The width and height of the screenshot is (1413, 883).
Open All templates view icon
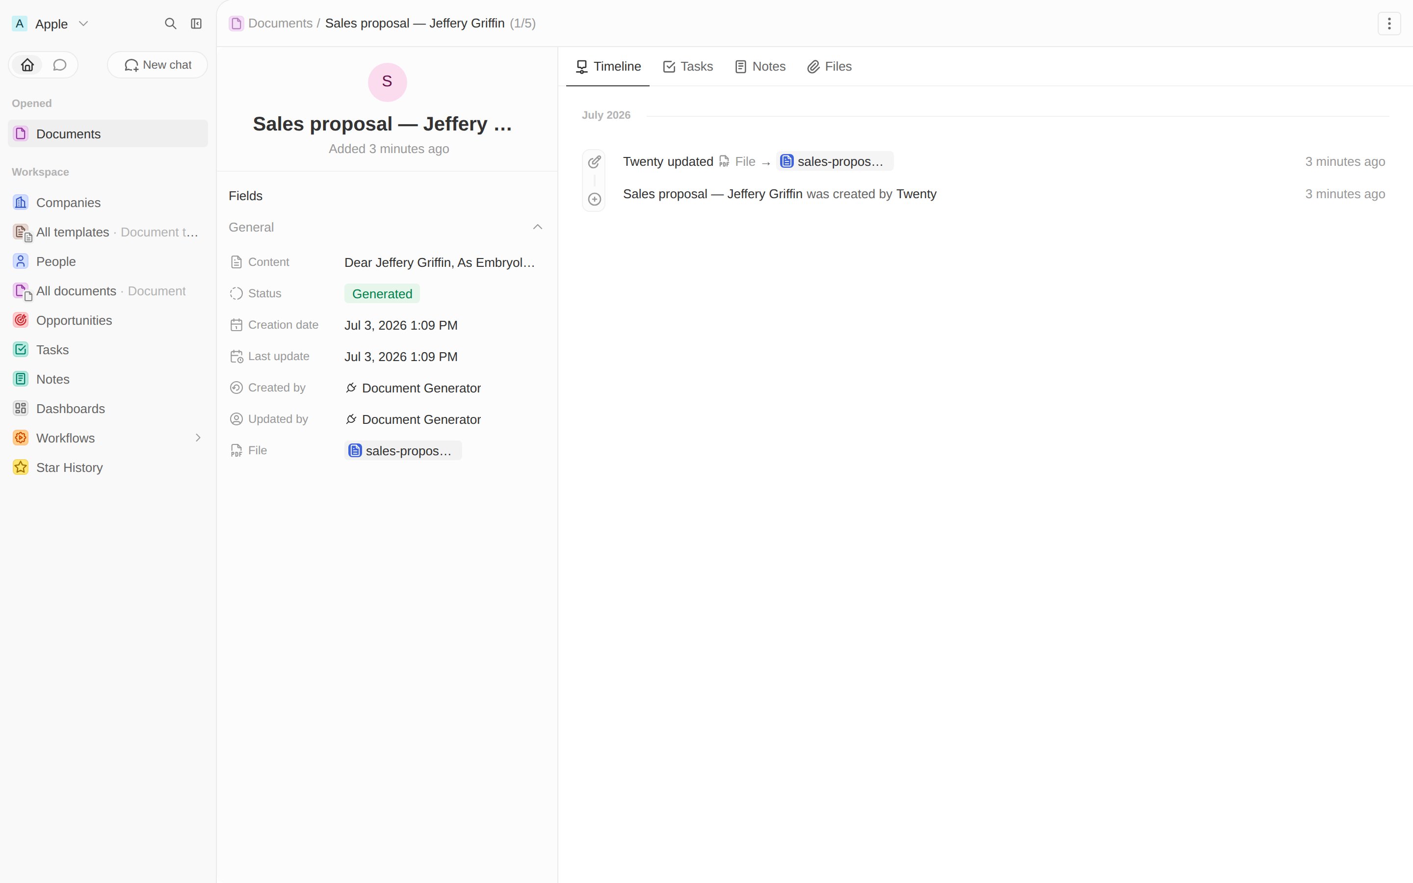click(x=22, y=233)
